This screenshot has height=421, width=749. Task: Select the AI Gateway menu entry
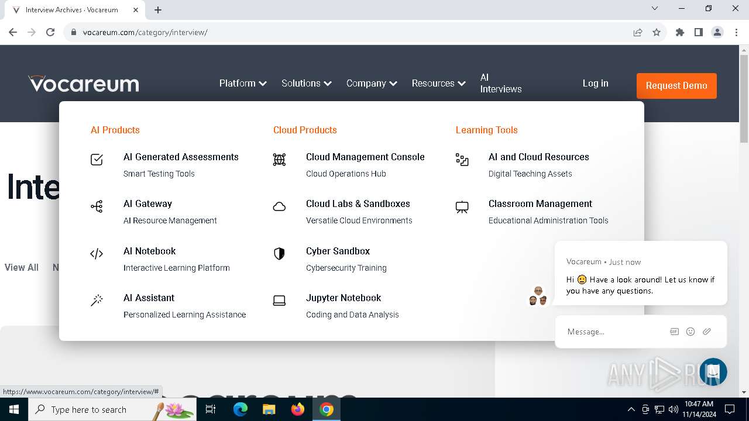point(147,203)
